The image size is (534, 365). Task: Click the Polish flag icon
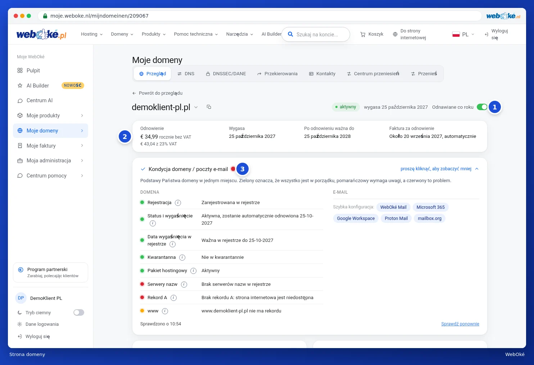point(456,34)
